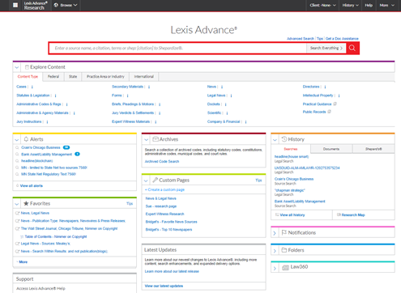
Task: Click info icon next to Dockets
Action: pyautogui.click(x=225, y=104)
